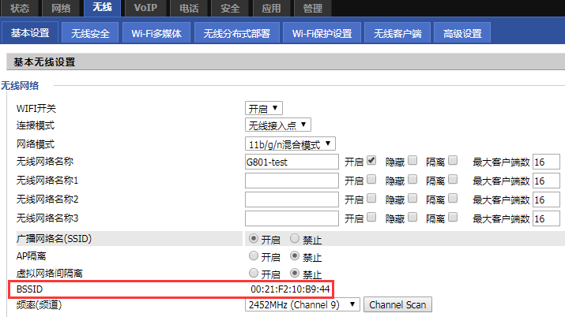Screen dimensions: 565x317
Task: Select 禁止 for 广播网络名(SSID)
Action: pos(295,238)
